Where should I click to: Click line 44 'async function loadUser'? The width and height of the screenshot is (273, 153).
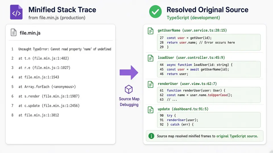pyautogui.click(x=200, y=65)
